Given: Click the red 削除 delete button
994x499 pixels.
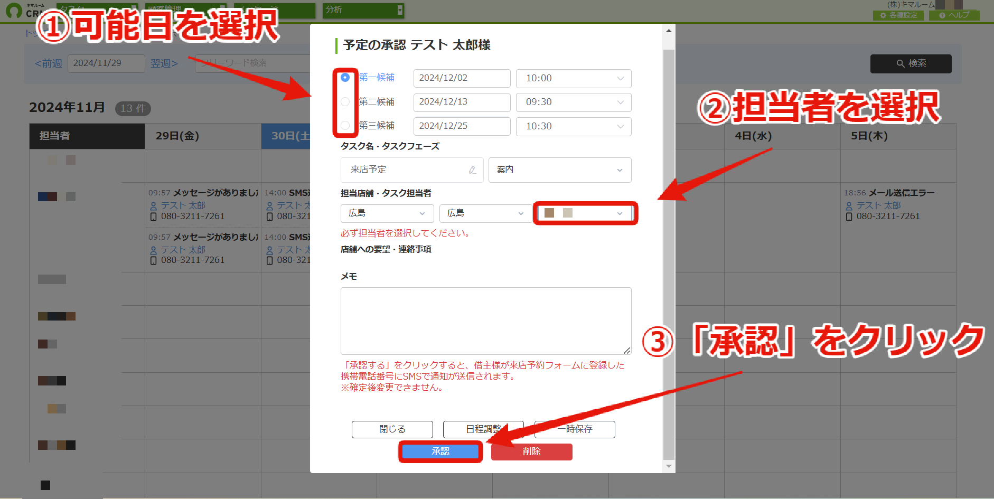Looking at the screenshot, I should click(x=531, y=451).
